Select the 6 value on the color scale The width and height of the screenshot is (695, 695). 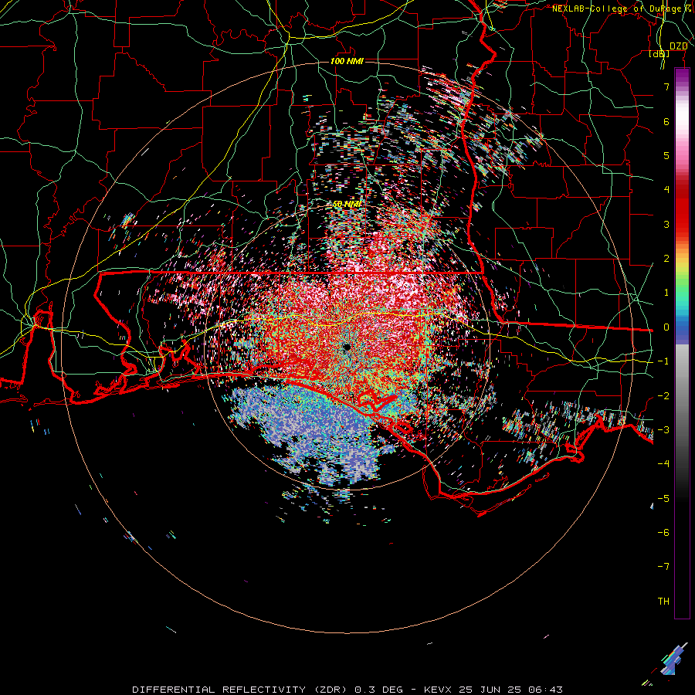[666, 121]
